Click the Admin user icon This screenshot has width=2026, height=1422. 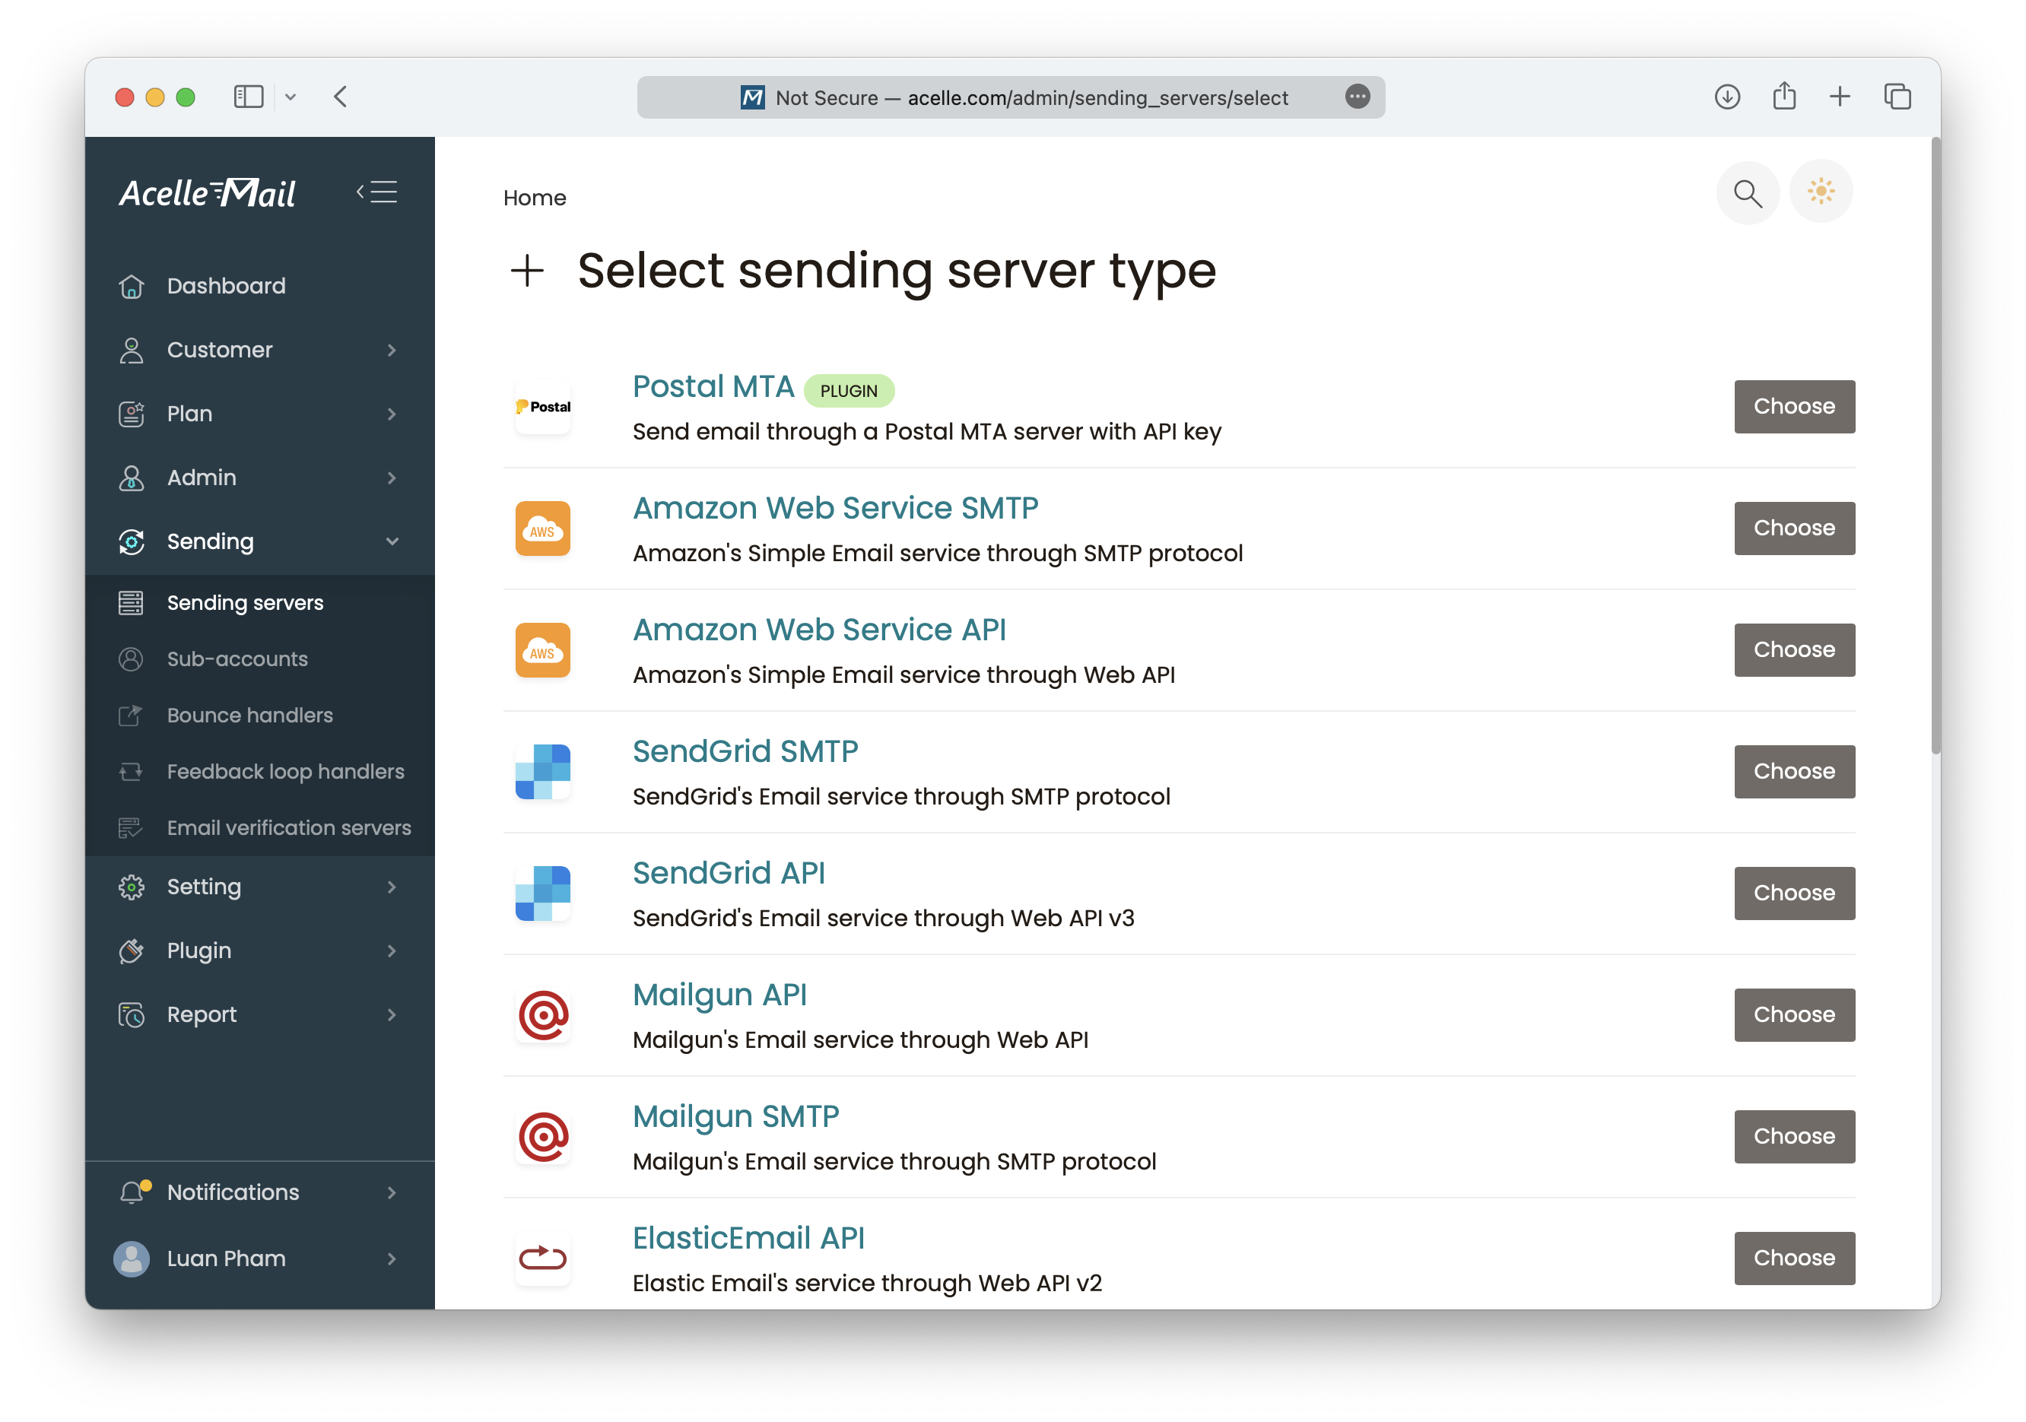[x=132, y=478]
